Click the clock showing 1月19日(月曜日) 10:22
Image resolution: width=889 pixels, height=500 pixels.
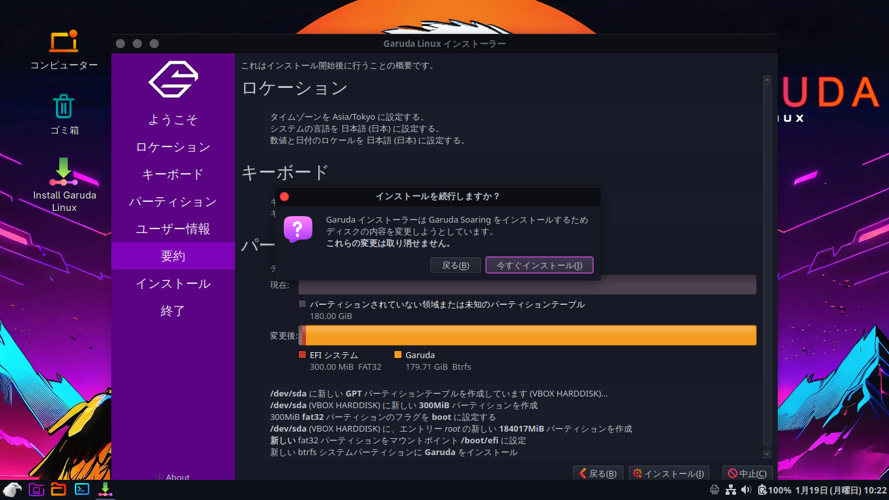coord(841,490)
